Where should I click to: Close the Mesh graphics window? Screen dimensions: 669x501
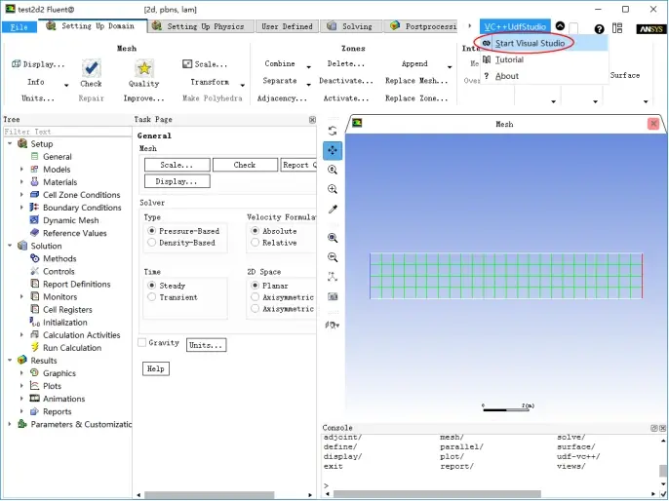pos(653,124)
